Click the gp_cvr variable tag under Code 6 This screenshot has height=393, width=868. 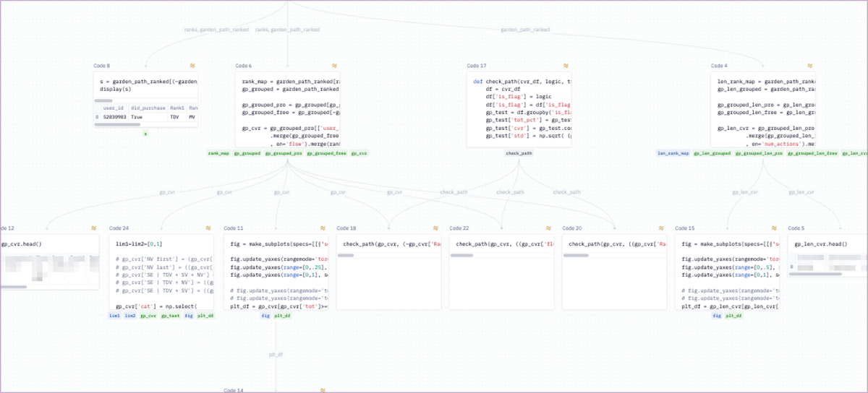(x=359, y=153)
